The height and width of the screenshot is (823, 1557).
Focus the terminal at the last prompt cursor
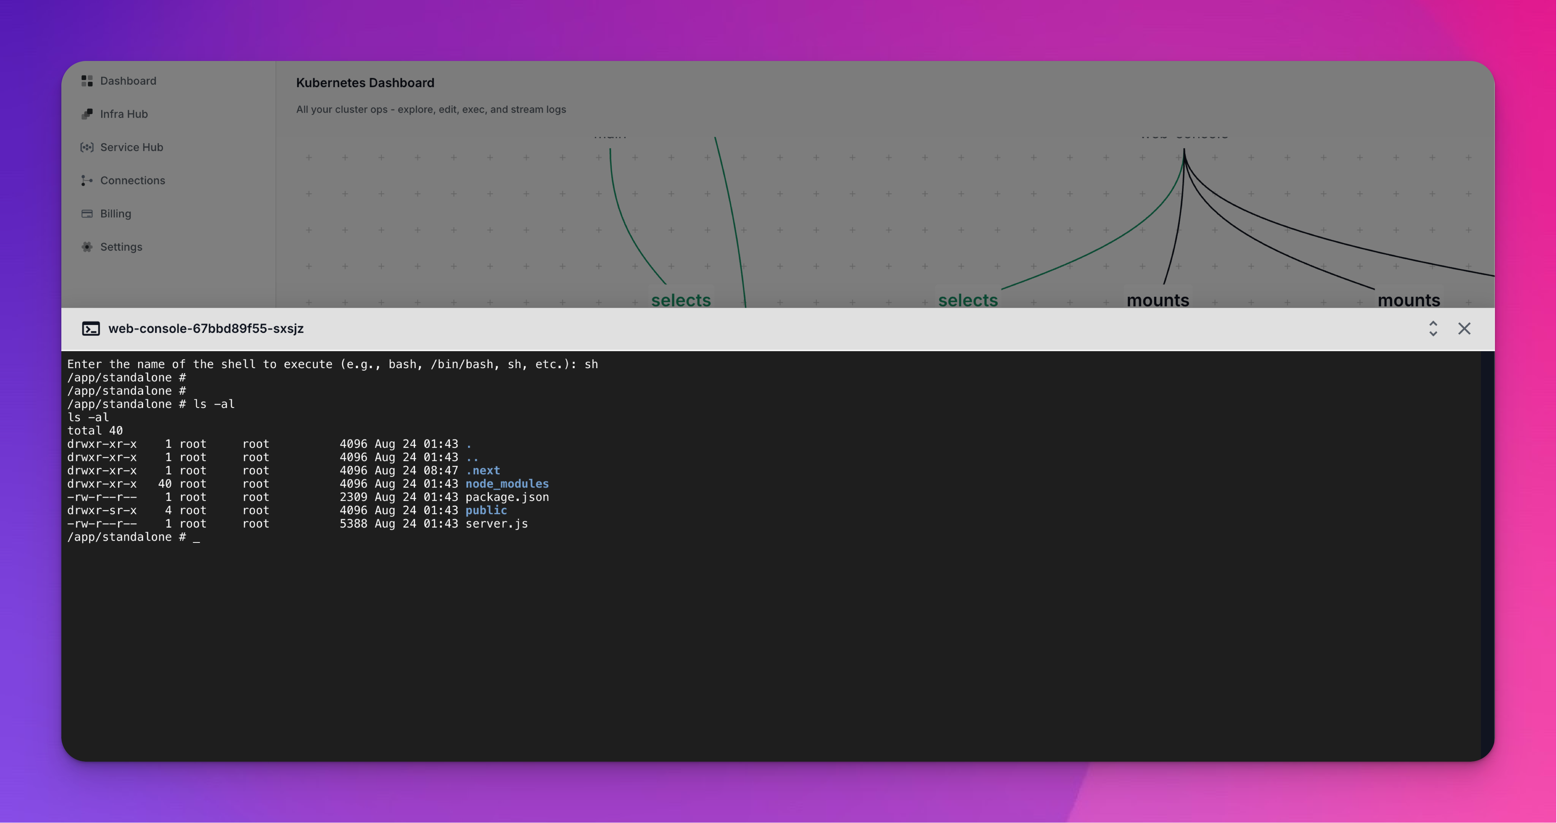197,537
